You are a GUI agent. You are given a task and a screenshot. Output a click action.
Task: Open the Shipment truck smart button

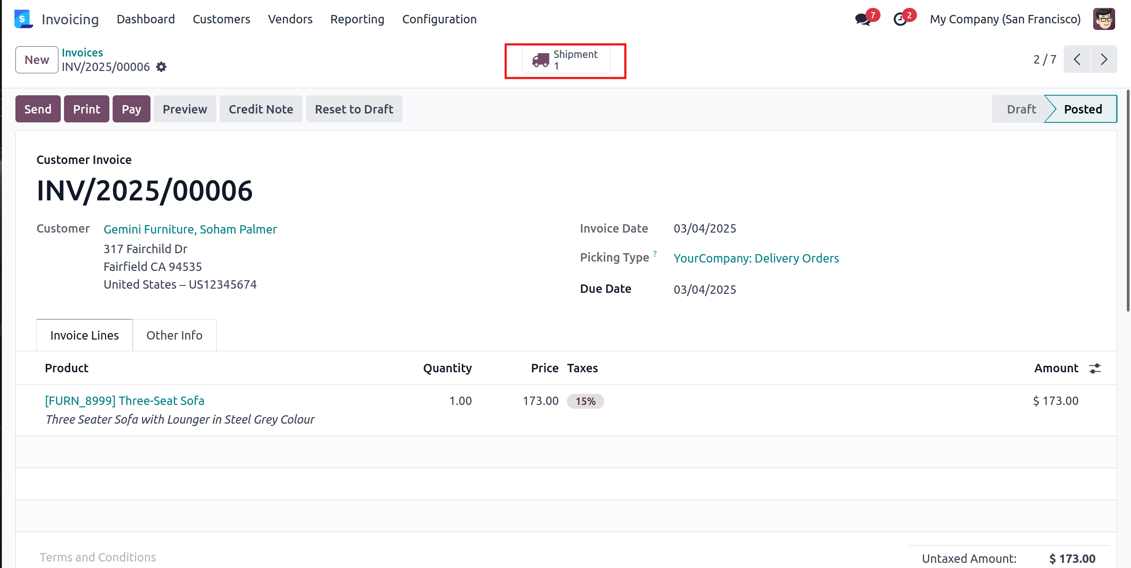click(566, 60)
